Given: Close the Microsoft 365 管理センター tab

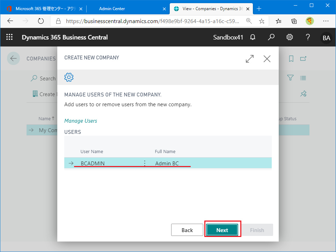Looking at the screenshot, I should coord(81,9).
